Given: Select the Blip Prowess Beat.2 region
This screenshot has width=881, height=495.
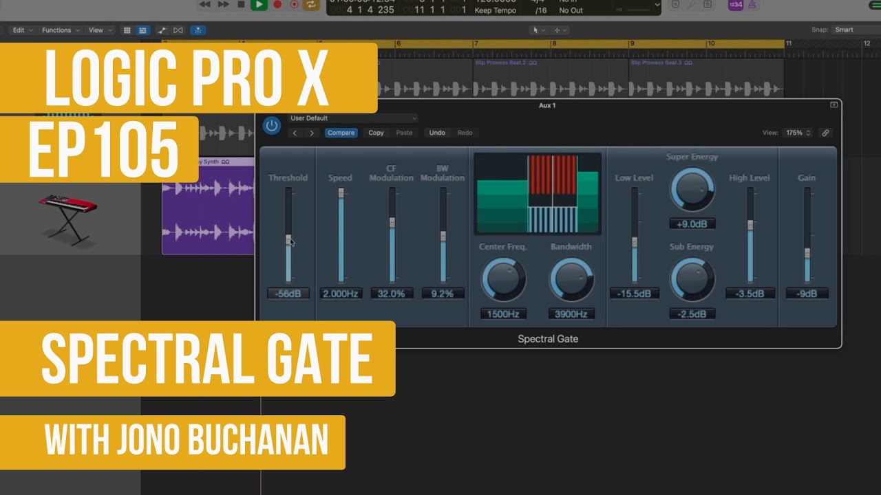Looking at the screenshot, I should (551, 77).
